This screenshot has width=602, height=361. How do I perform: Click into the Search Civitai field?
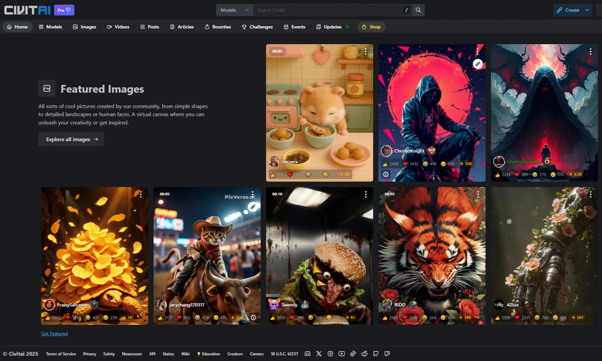pyautogui.click(x=327, y=10)
